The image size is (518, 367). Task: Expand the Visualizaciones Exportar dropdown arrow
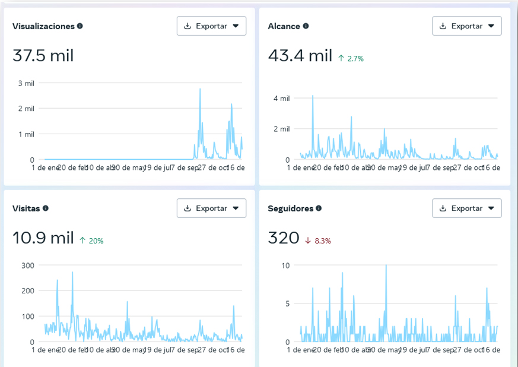click(236, 26)
